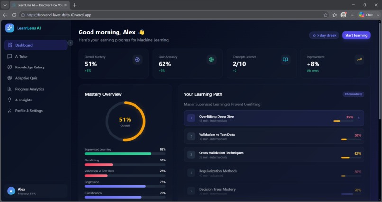The width and height of the screenshot is (382, 202).
Task: Open Profile & Settings
Action: coord(36,111)
